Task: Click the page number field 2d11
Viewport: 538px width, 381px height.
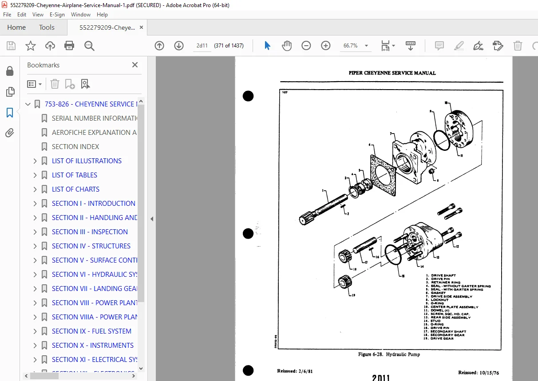Action: click(202, 46)
